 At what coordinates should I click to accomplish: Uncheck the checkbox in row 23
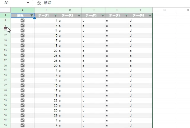[22, 50]
